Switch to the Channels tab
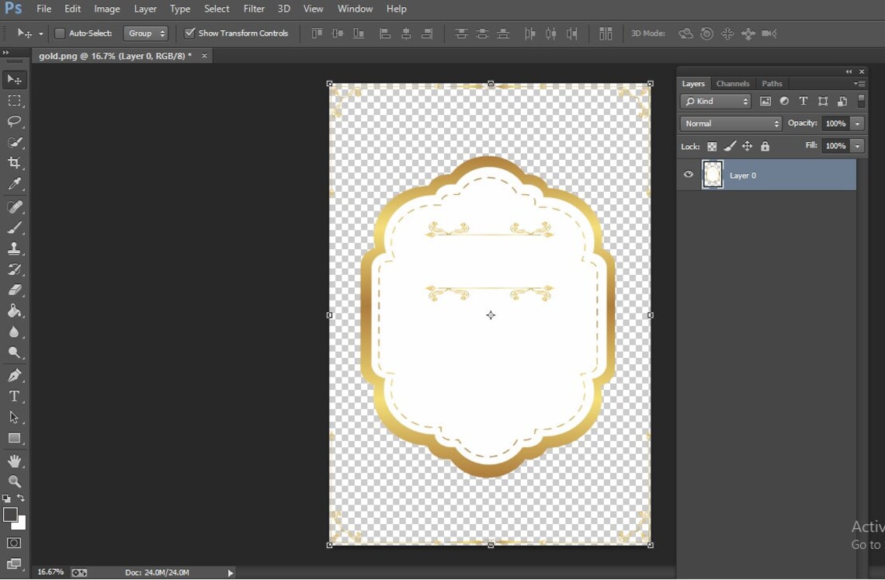The height and width of the screenshot is (580, 885). click(732, 83)
